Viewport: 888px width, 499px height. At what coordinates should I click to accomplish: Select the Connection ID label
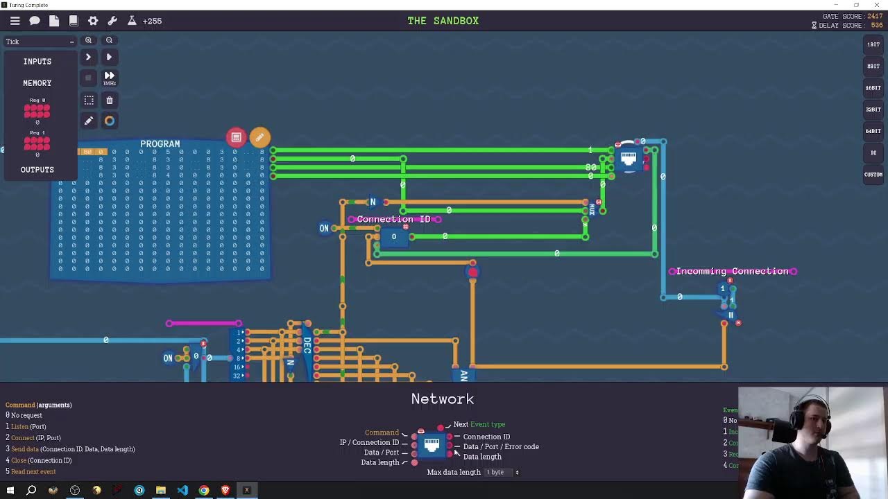pyautogui.click(x=393, y=219)
